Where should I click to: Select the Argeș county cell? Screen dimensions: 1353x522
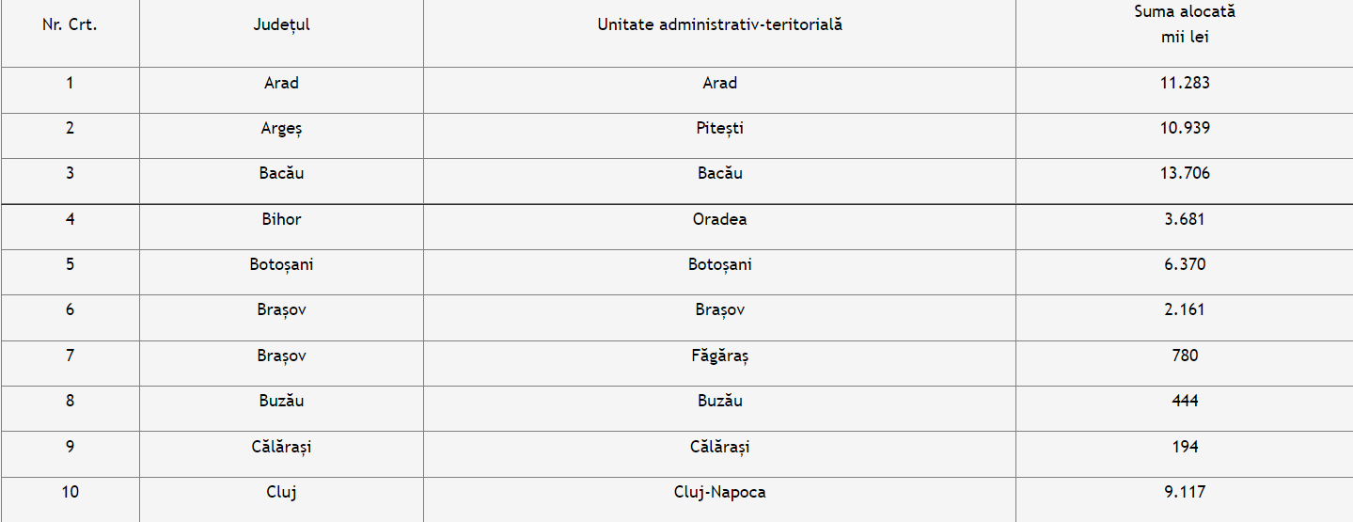pyautogui.click(x=281, y=128)
